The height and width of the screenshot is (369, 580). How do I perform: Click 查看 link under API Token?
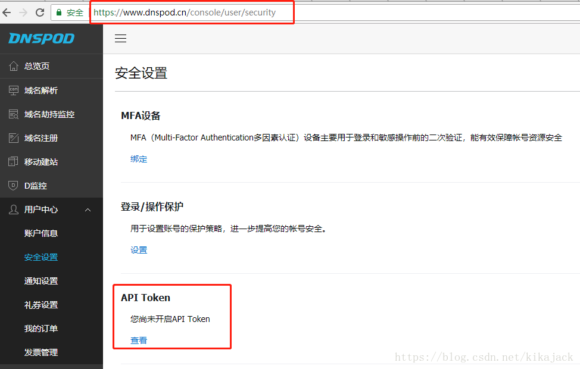click(x=139, y=340)
